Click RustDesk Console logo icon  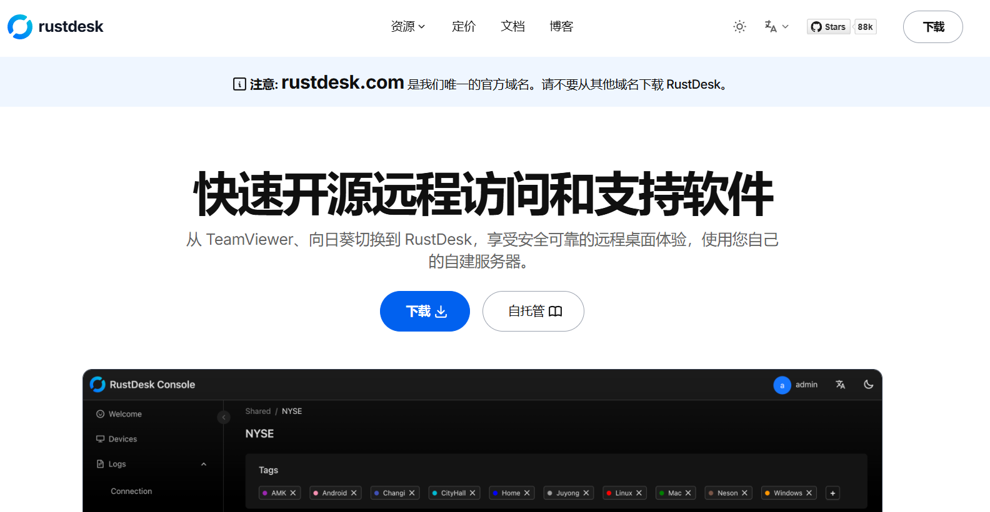97,384
